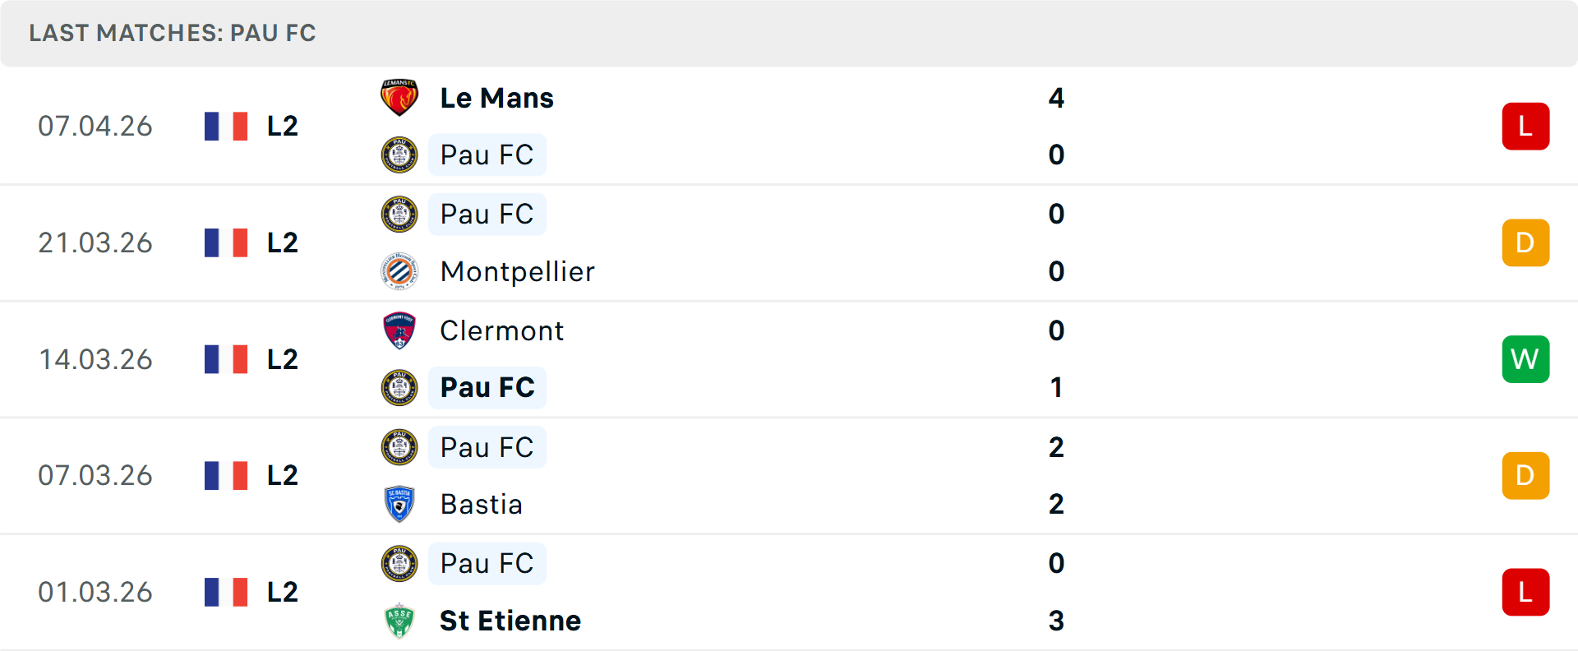Click the orange D badge for Bastia match
The image size is (1578, 651).
pyautogui.click(x=1525, y=475)
